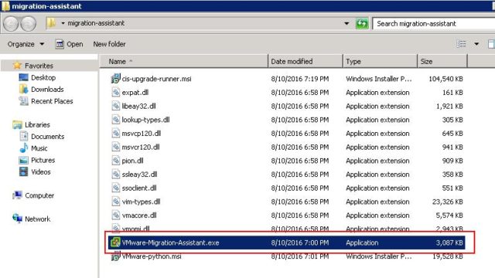Viewport: 495px width, 278px height.
Task: Open Downloads in Favorites
Action: [x=47, y=90]
